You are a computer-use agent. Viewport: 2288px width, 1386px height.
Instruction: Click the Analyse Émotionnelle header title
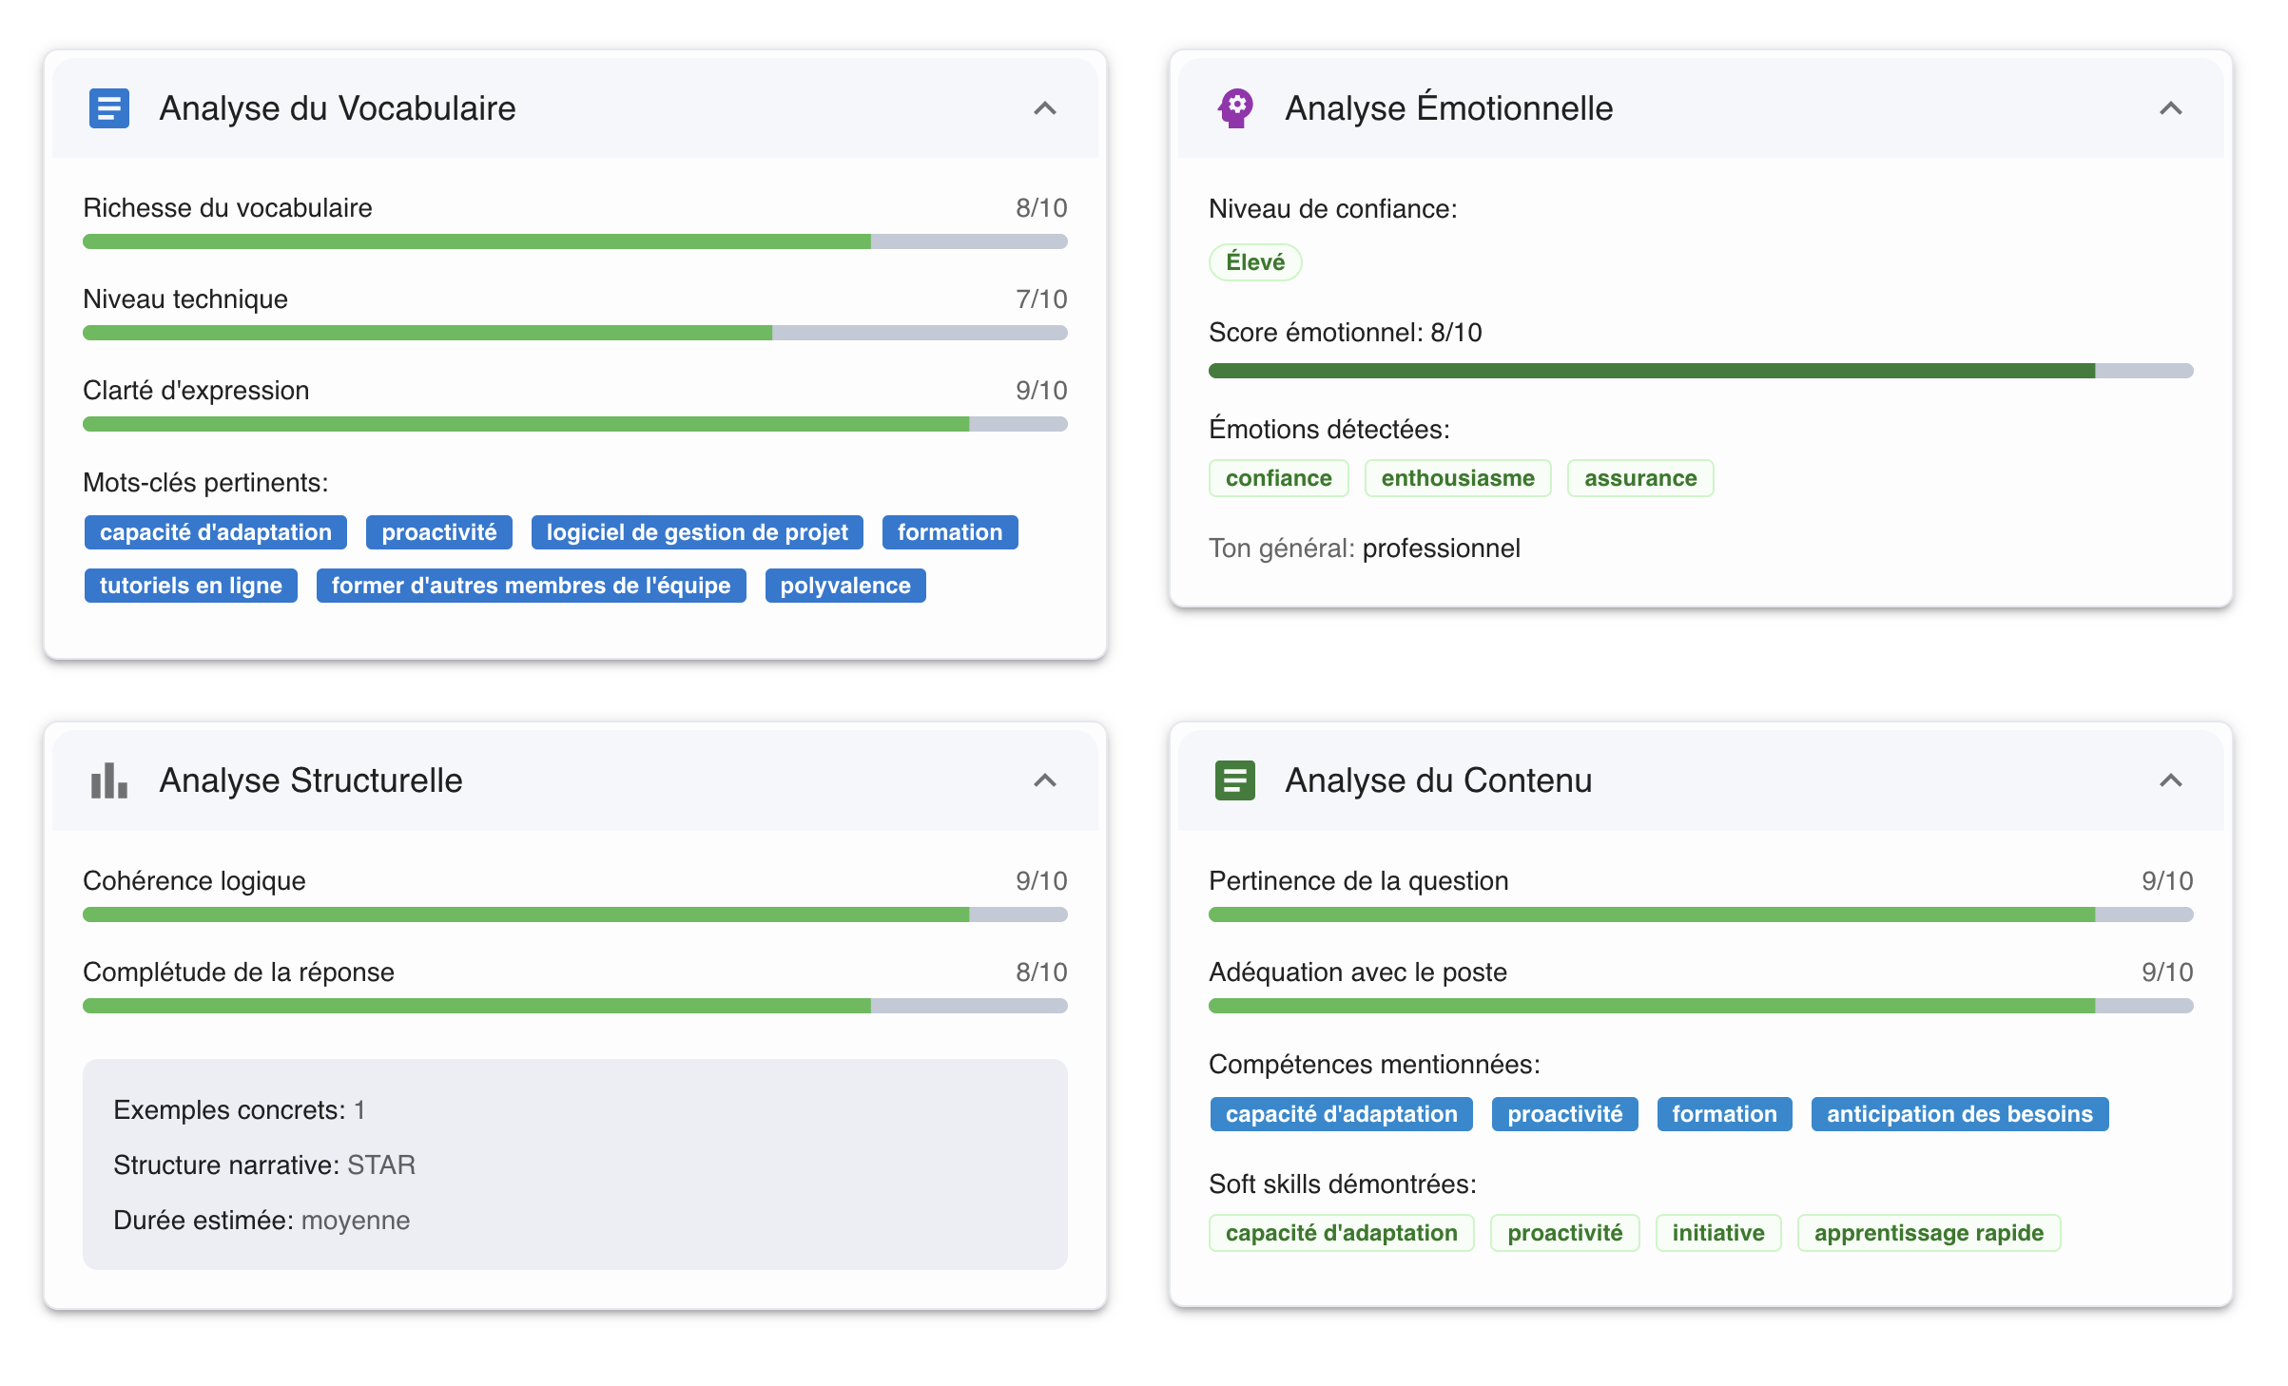click(1449, 108)
